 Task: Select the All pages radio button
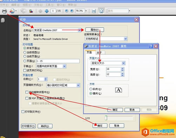click(25, 48)
